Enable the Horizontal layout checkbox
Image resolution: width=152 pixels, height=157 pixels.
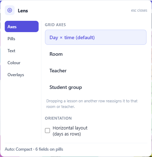pyautogui.click(x=48, y=131)
